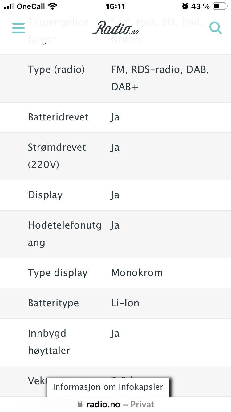
Task: Select the Hodetelefonutgang row
Action: pos(115,234)
